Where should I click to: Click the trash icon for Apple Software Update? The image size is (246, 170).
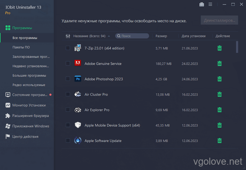[x=220, y=141]
